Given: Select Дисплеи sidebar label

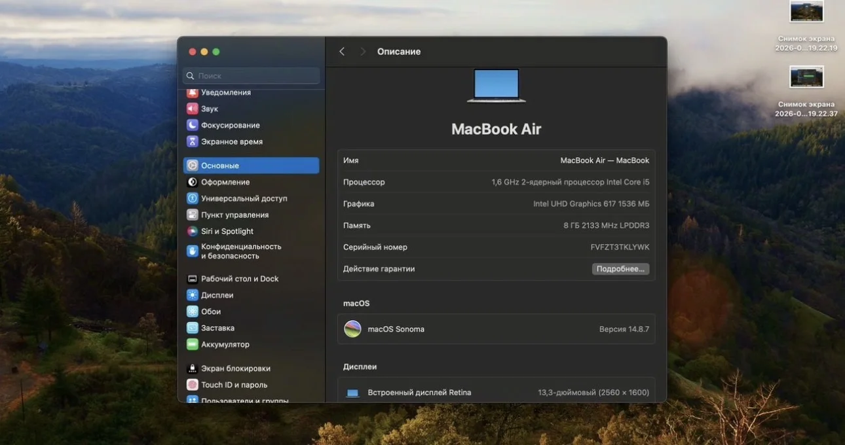Looking at the screenshot, I should pos(217,295).
